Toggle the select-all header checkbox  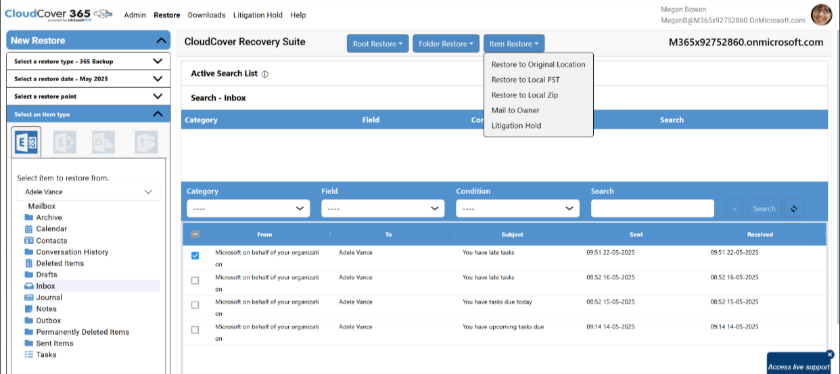tap(195, 235)
